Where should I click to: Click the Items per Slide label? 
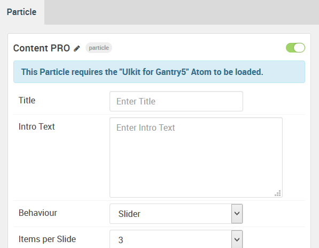[x=47, y=239]
